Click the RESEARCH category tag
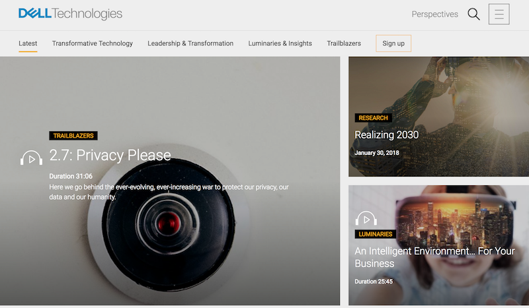This screenshot has width=529, height=308. [x=373, y=118]
